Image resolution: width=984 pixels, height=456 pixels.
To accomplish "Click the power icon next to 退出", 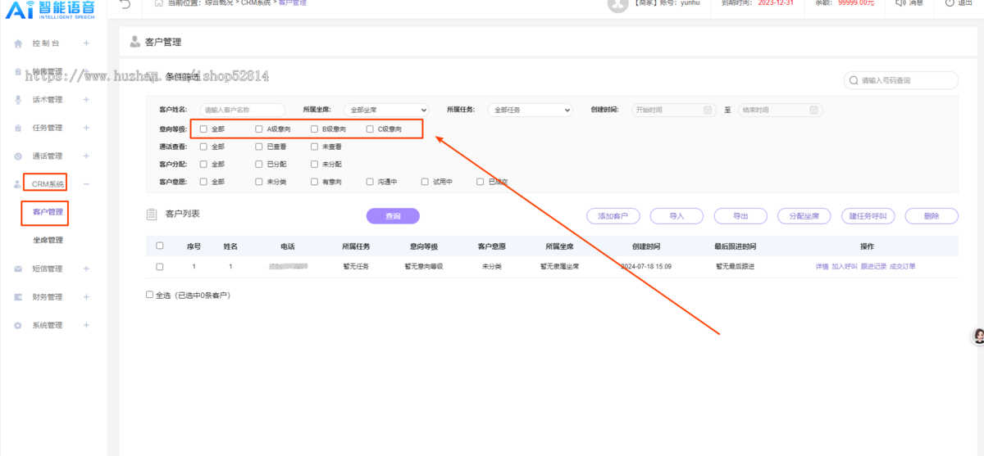I will [950, 3].
